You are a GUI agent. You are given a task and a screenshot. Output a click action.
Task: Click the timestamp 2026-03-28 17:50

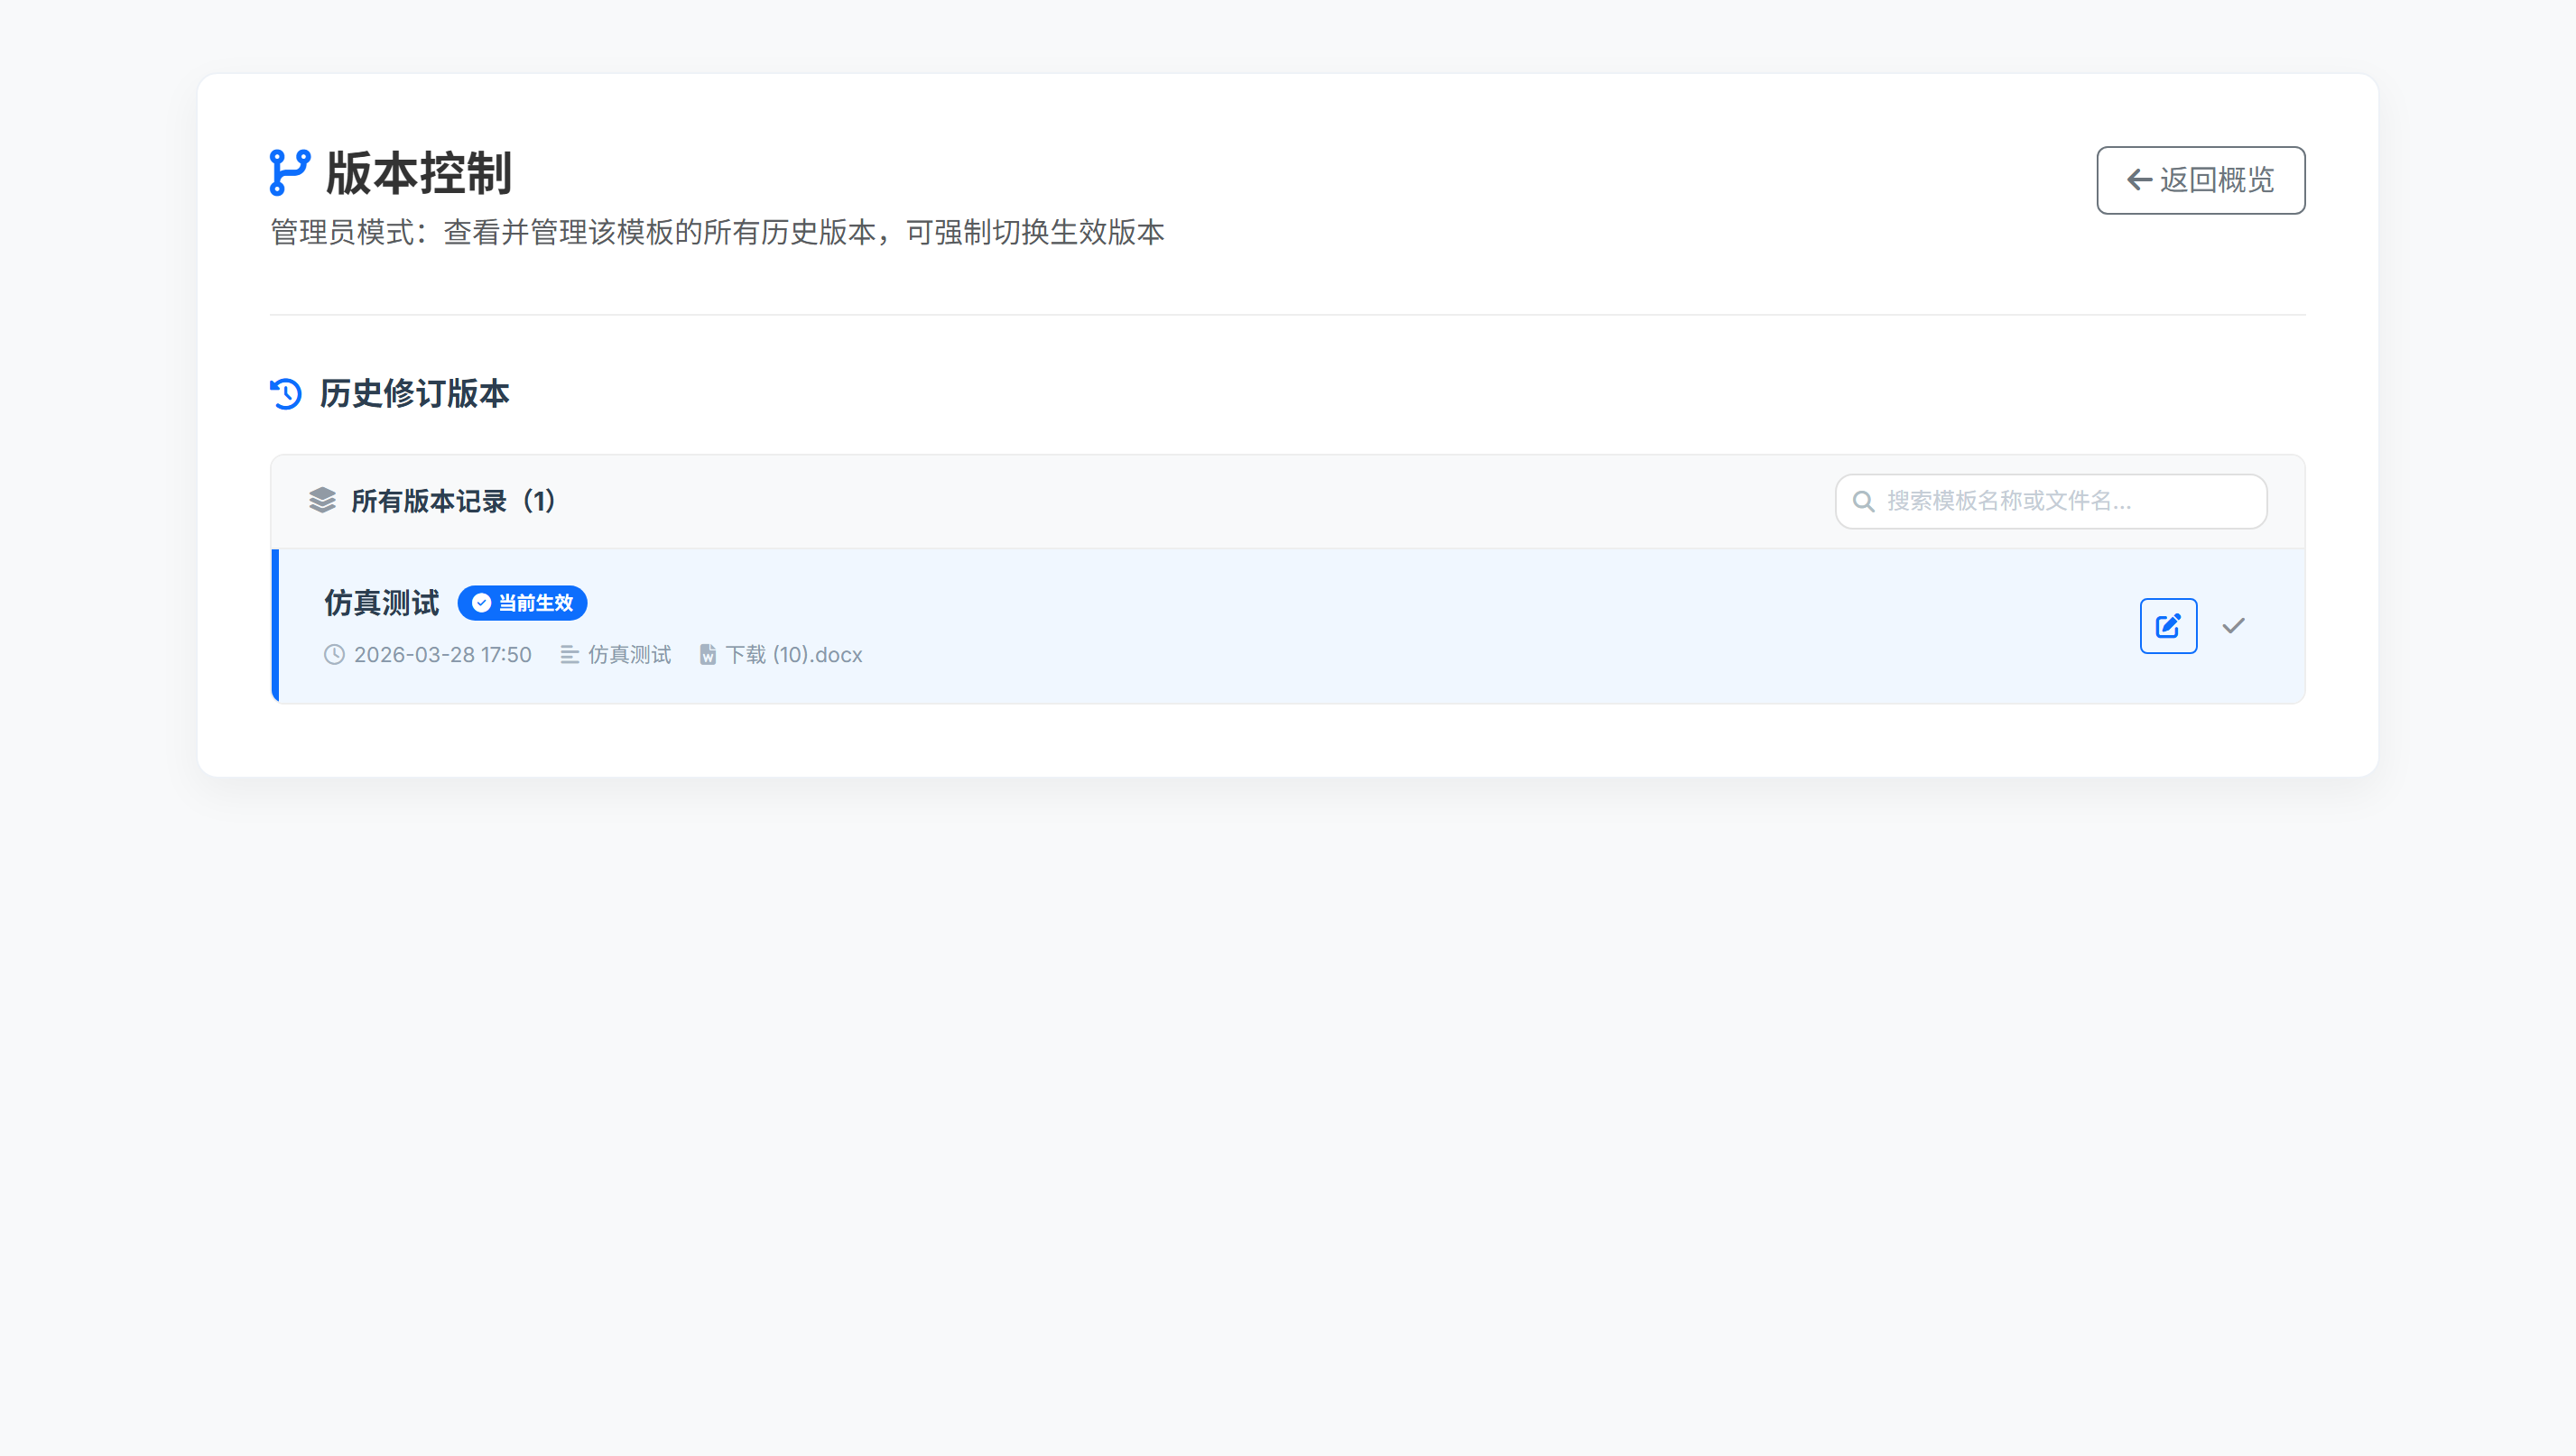tap(443, 655)
